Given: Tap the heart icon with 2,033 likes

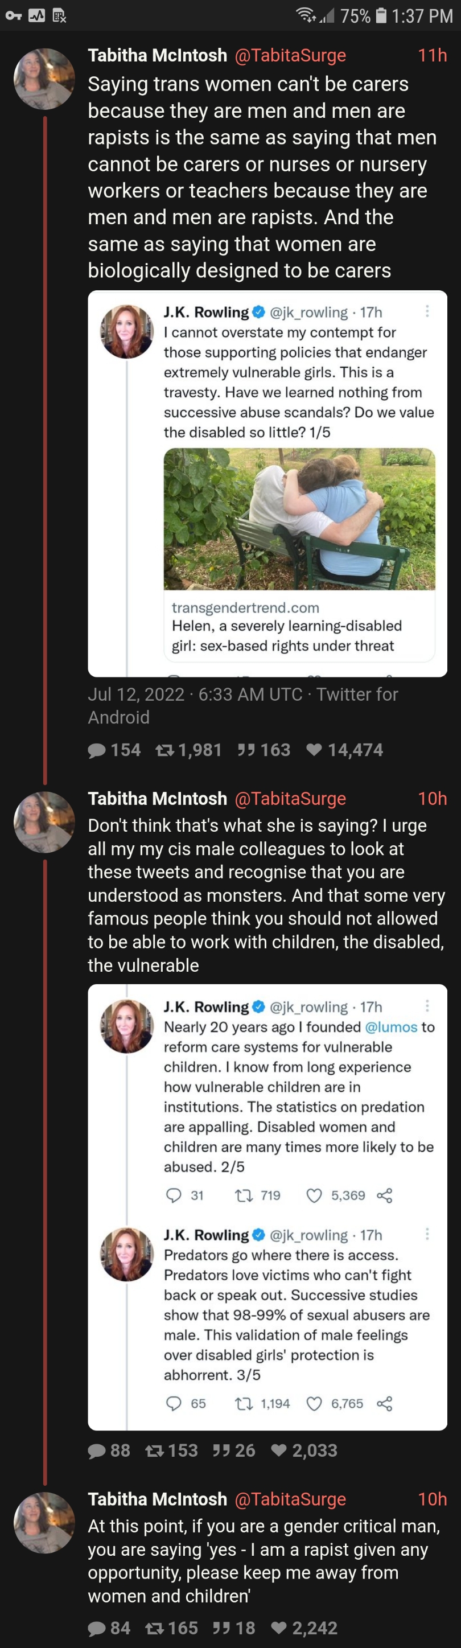Looking at the screenshot, I should pos(279,1450).
